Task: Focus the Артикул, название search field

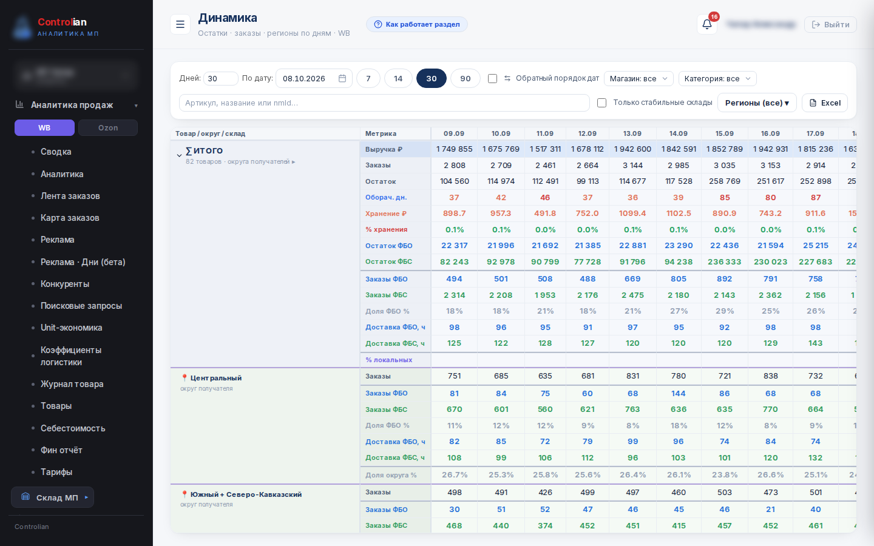Action: pos(384,103)
